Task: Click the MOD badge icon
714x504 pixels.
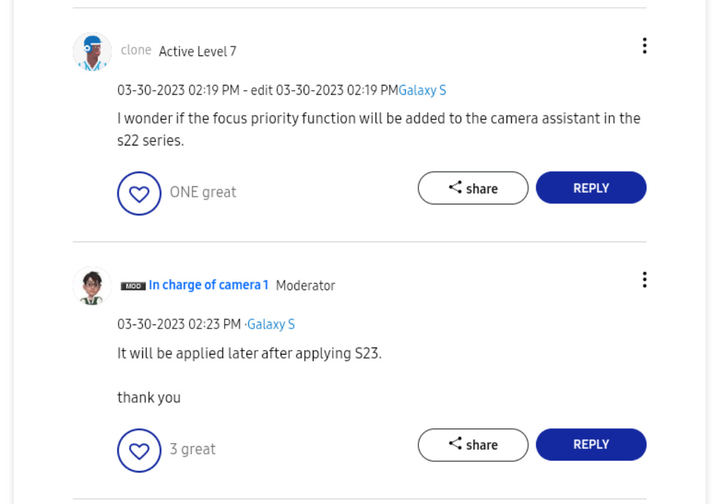Action: click(x=133, y=286)
